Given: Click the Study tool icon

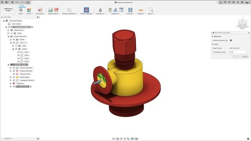Looking at the screenshot, I should click(x=29, y=10).
